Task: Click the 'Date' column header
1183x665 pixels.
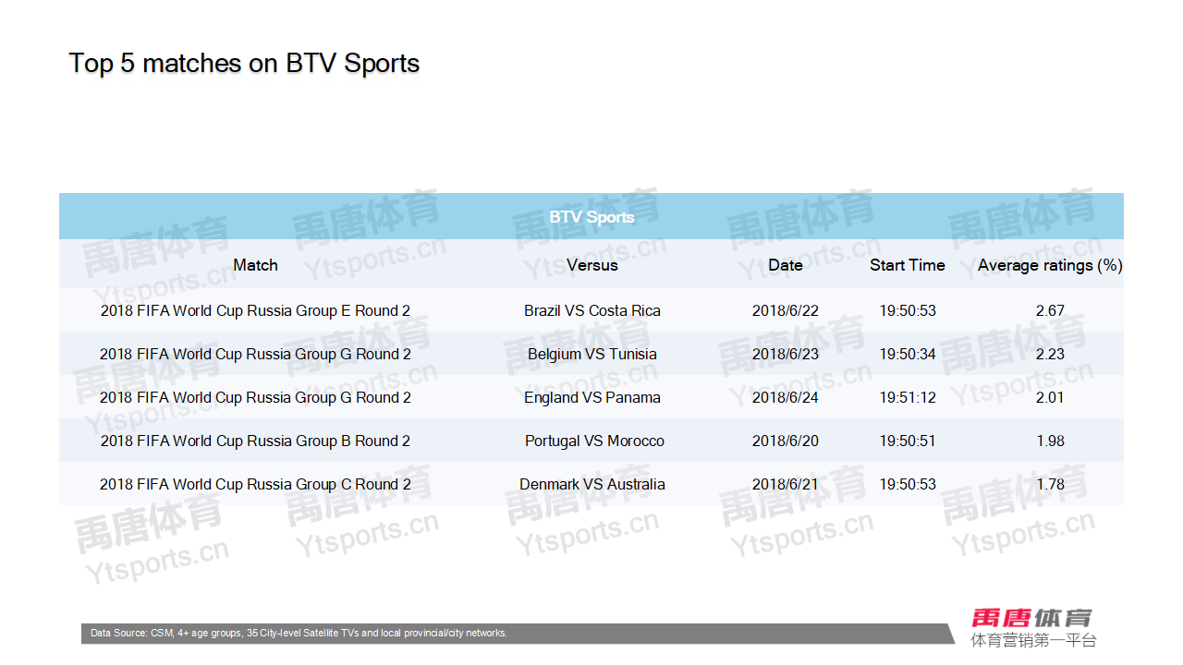Action: coord(785,265)
